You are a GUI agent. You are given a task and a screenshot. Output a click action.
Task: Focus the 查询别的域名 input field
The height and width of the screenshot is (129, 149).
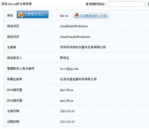(x=126, y=4)
